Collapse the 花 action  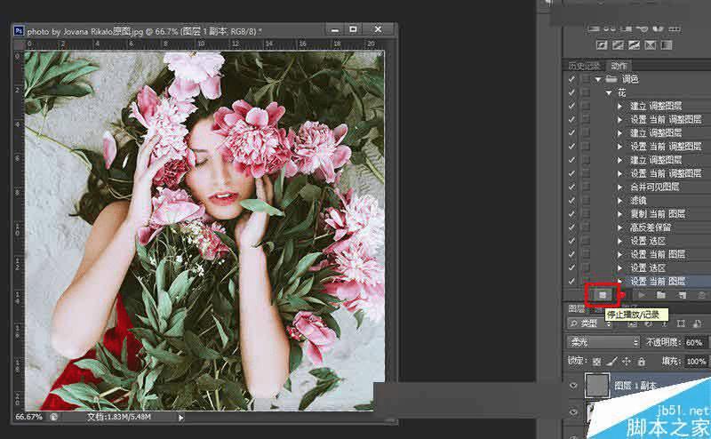pos(609,92)
